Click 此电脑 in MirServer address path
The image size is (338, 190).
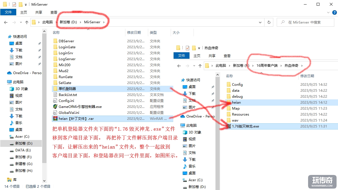(x=47, y=22)
